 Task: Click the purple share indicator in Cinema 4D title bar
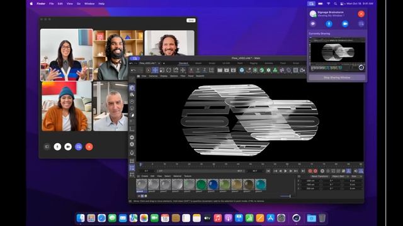pyautogui.click(x=135, y=58)
